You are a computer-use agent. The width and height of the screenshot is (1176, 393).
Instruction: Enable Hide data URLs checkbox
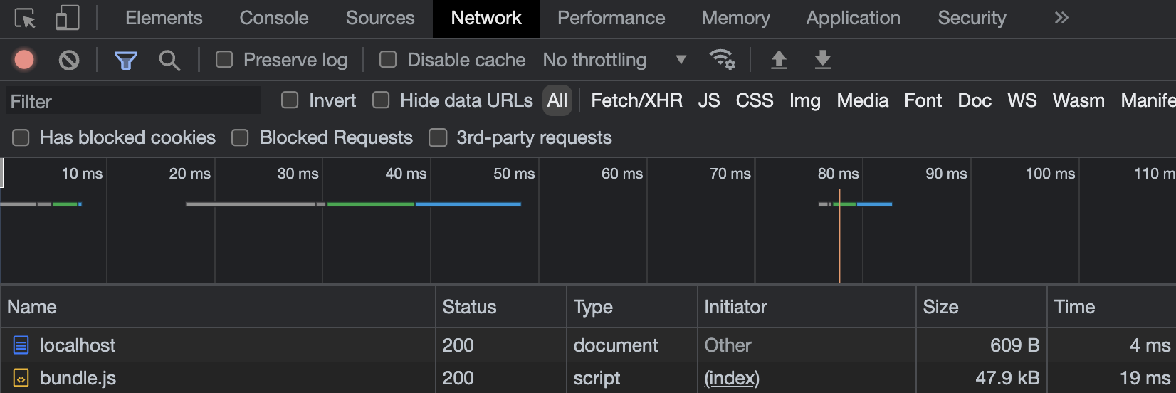click(381, 100)
